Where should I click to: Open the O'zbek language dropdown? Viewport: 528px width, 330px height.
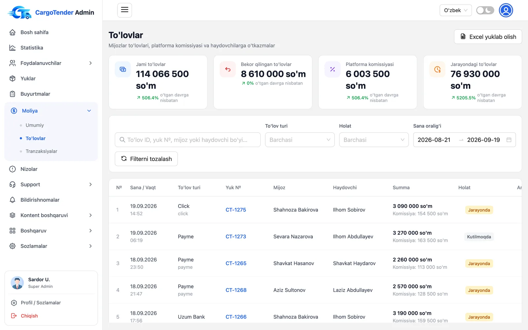click(455, 10)
